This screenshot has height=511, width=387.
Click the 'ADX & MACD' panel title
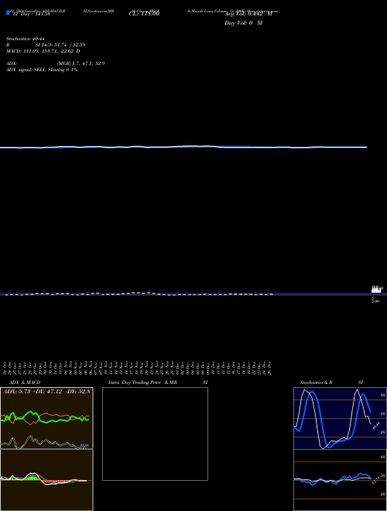[x=25, y=382]
